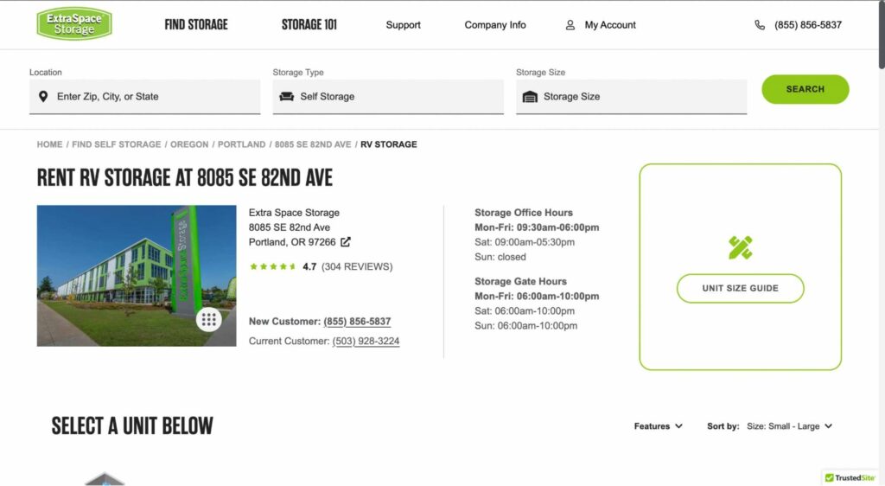
Task: Go to My Account
Action: pyautogui.click(x=610, y=25)
